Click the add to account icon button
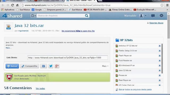 point(44,66)
